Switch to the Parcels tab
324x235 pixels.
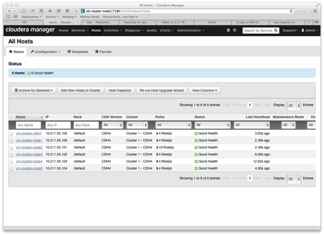click(x=103, y=52)
